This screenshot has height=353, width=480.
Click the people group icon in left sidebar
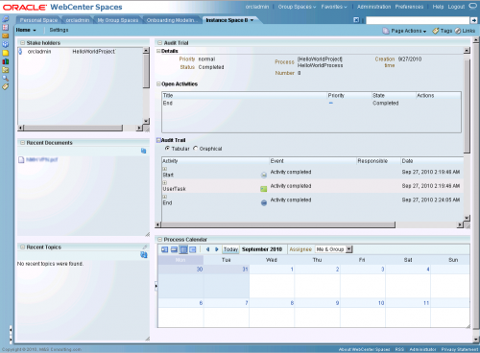click(x=6, y=44)
